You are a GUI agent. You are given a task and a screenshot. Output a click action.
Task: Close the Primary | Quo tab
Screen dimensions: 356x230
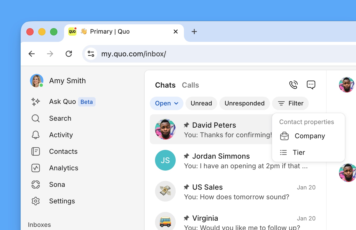pos(176,32)
